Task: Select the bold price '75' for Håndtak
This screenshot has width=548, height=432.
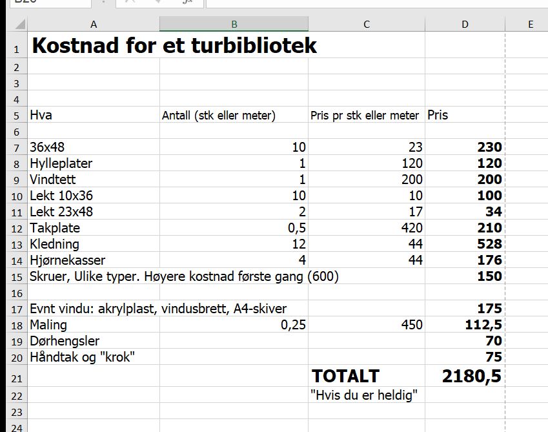Action: click(465, 357)
